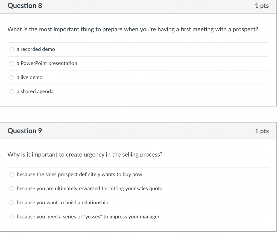The image size is (280, 233).
Task: Select radio for 'definitely wants to buy now'
Action: 11,175
